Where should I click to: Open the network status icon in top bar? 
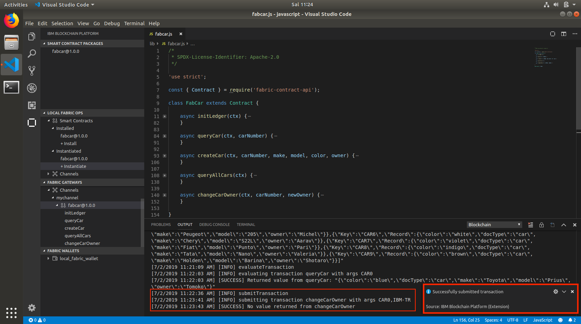[546, 4]
